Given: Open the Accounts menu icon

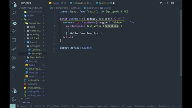Looking at the screenshot, I should [x=14, y=91].
